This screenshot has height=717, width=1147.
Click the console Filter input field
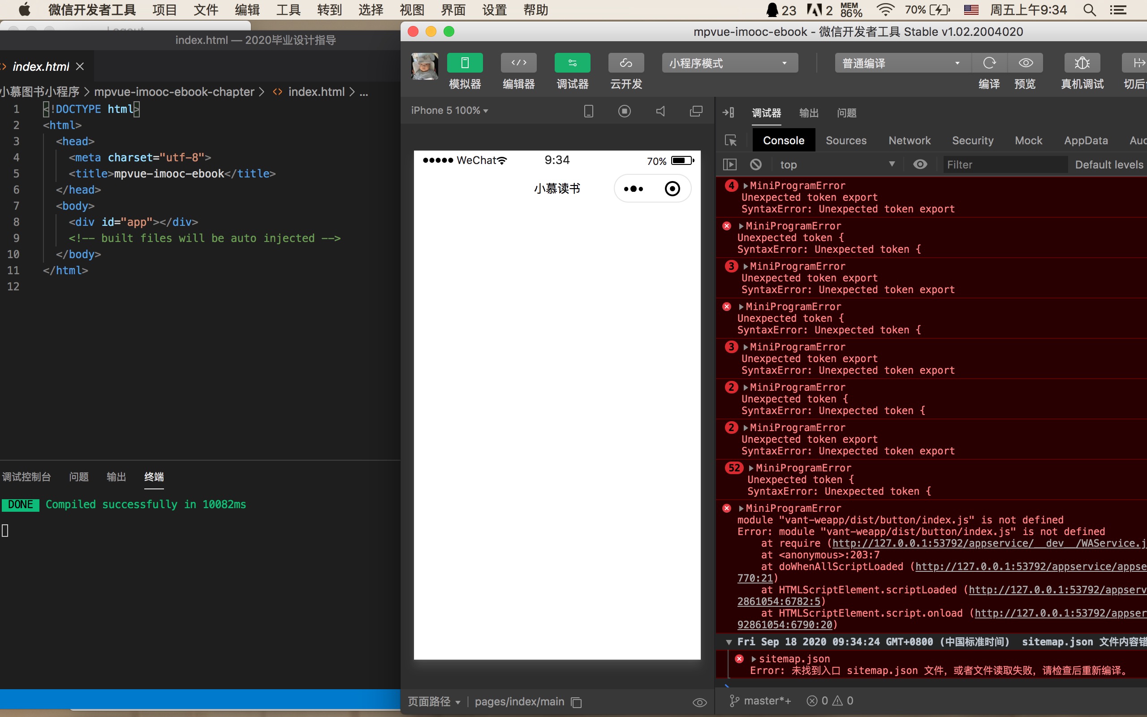[1005, 164]
